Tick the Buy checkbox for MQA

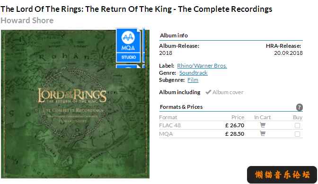(x=297, y=134)
